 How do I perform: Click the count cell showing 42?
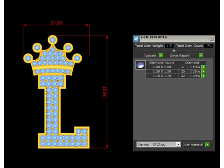(x=183, y=76)
